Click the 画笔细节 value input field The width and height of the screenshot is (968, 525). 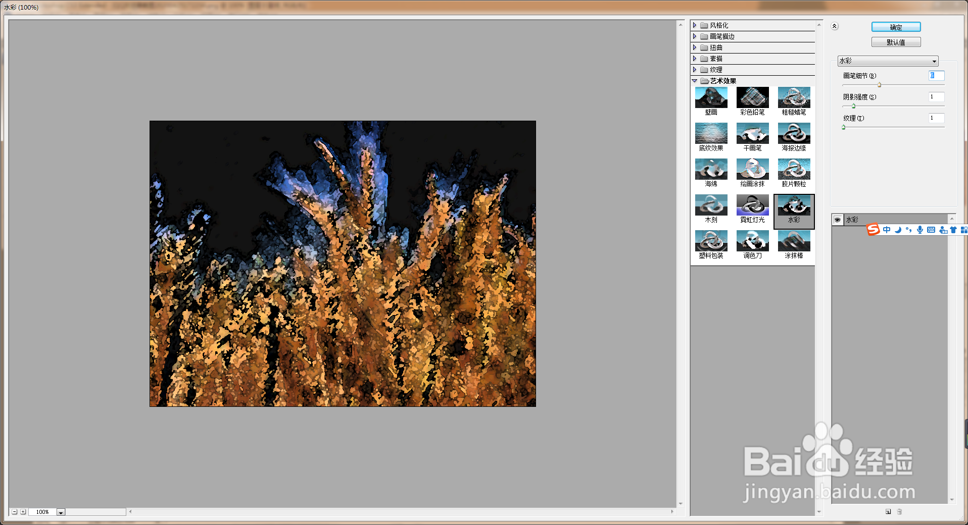tap(936, 76)
